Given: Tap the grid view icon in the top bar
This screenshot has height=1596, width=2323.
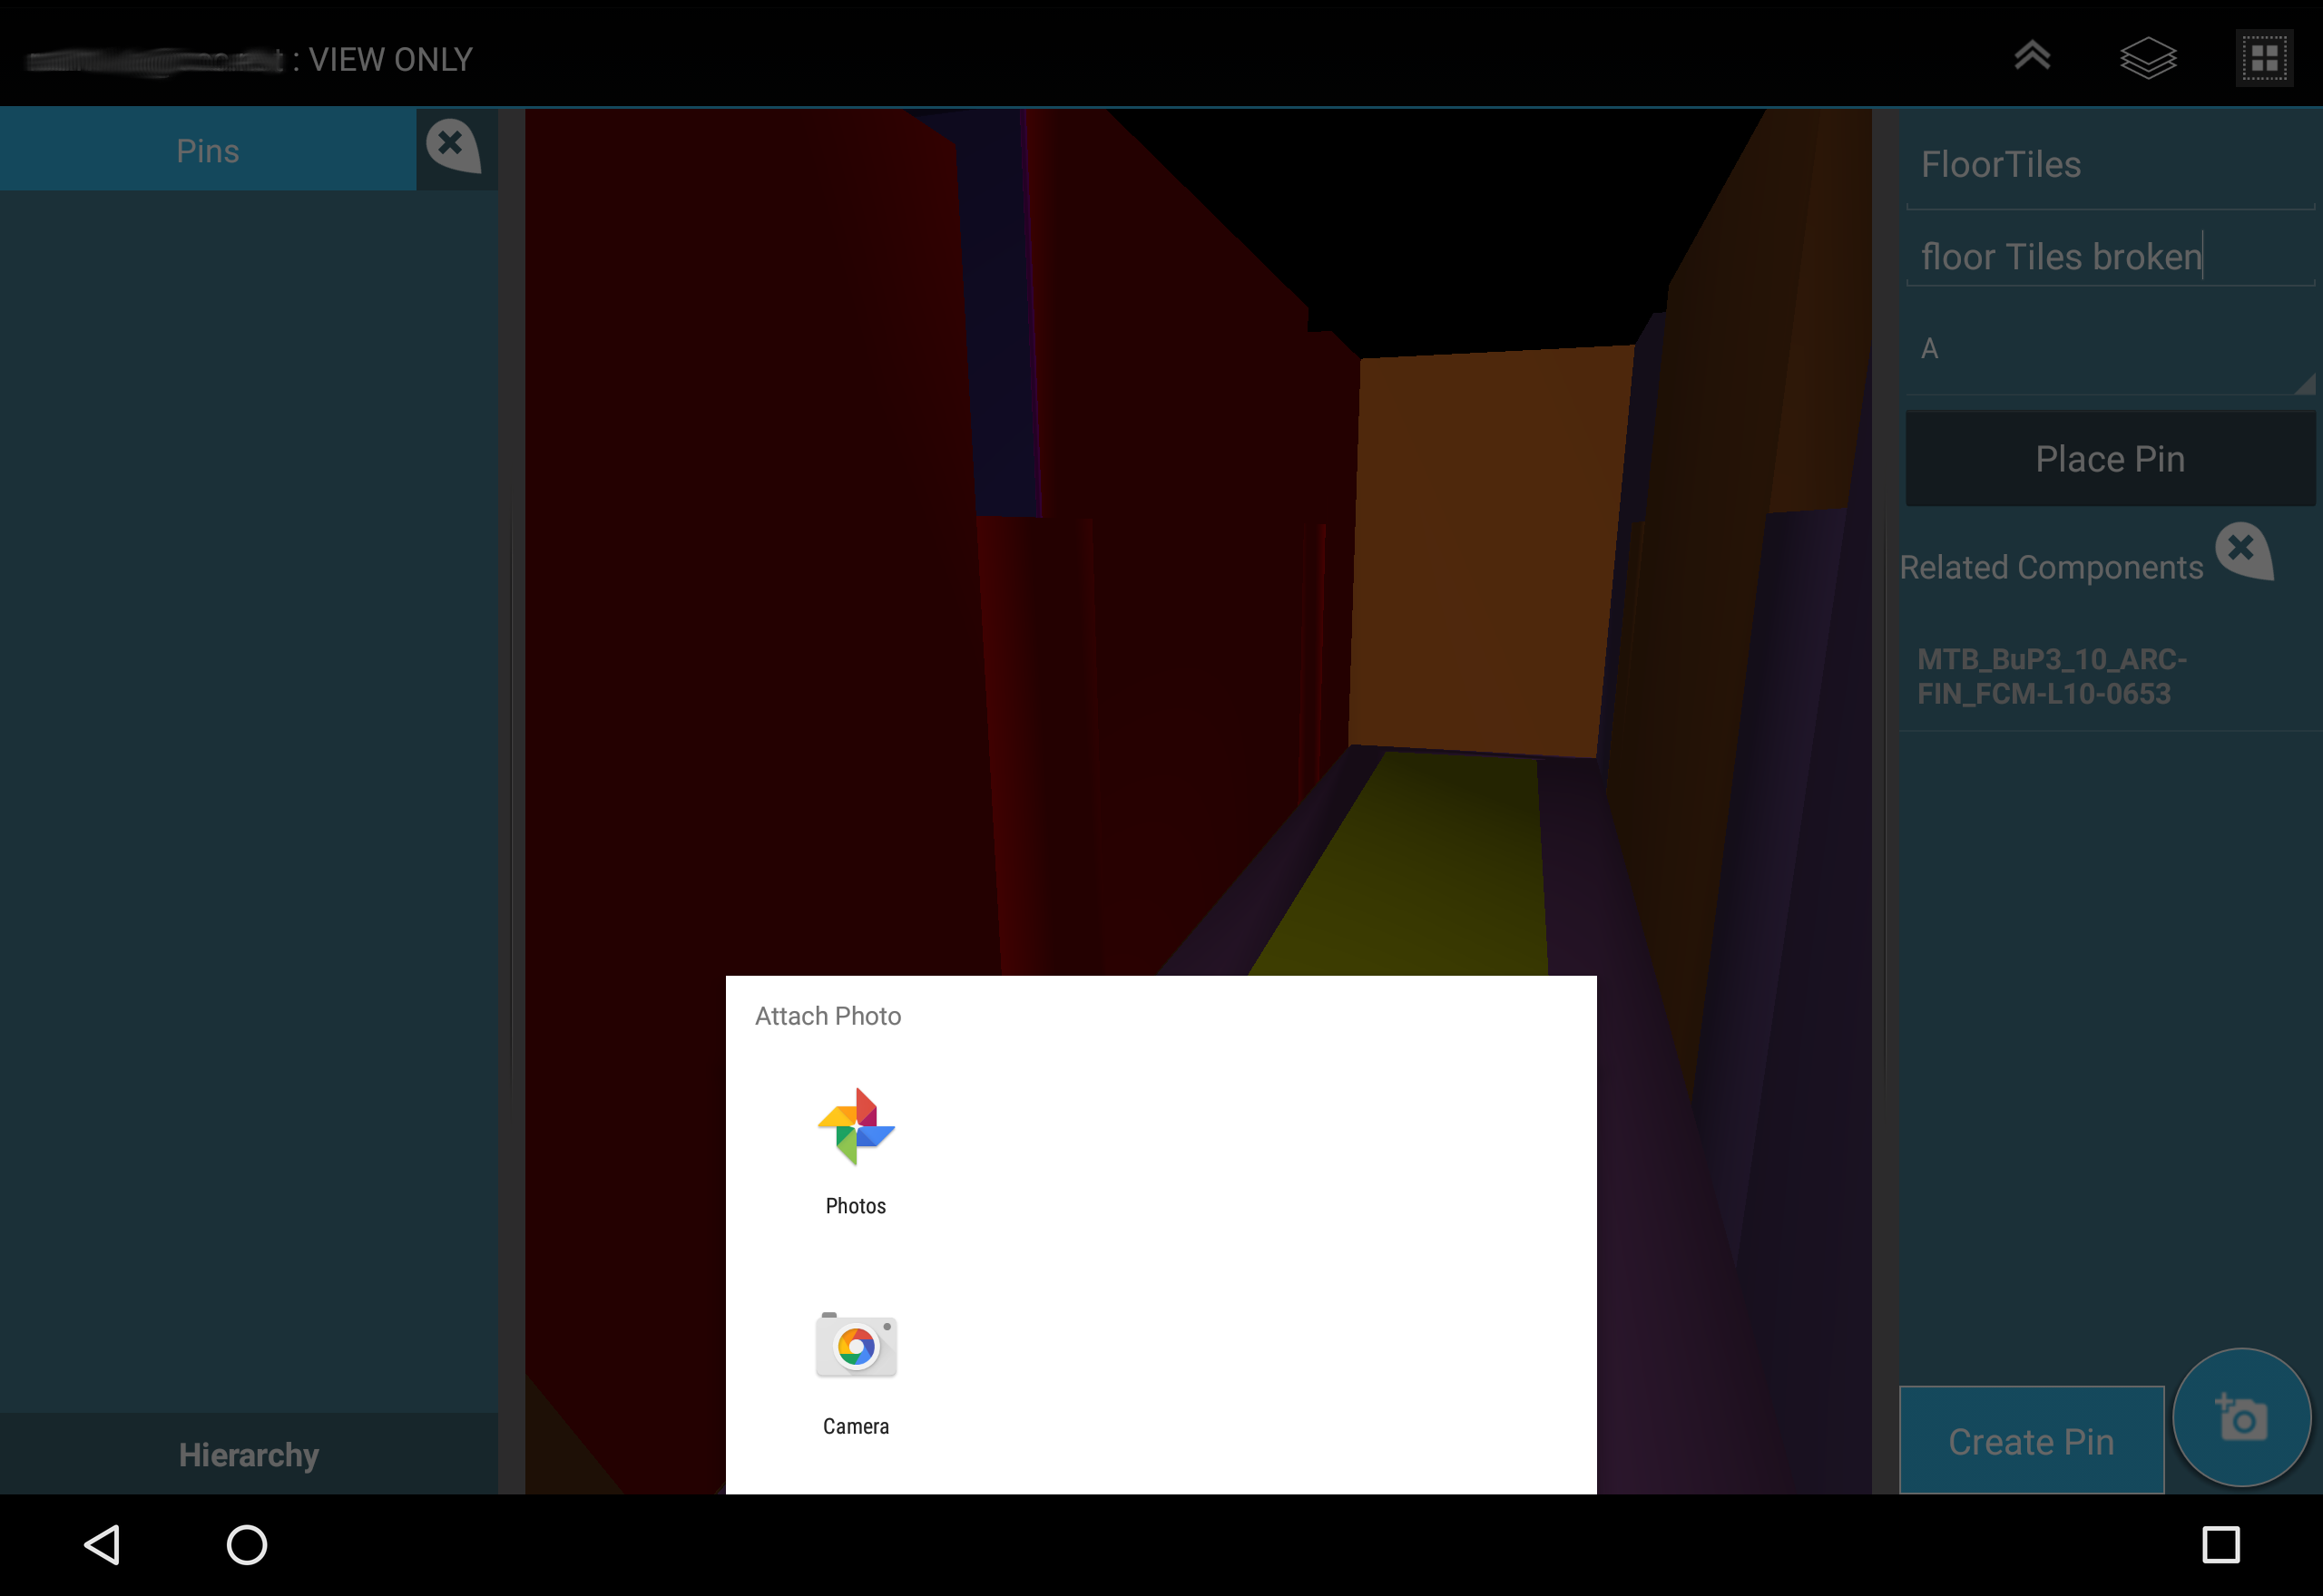Looking at the screenshot, I should pos(2264,59).
